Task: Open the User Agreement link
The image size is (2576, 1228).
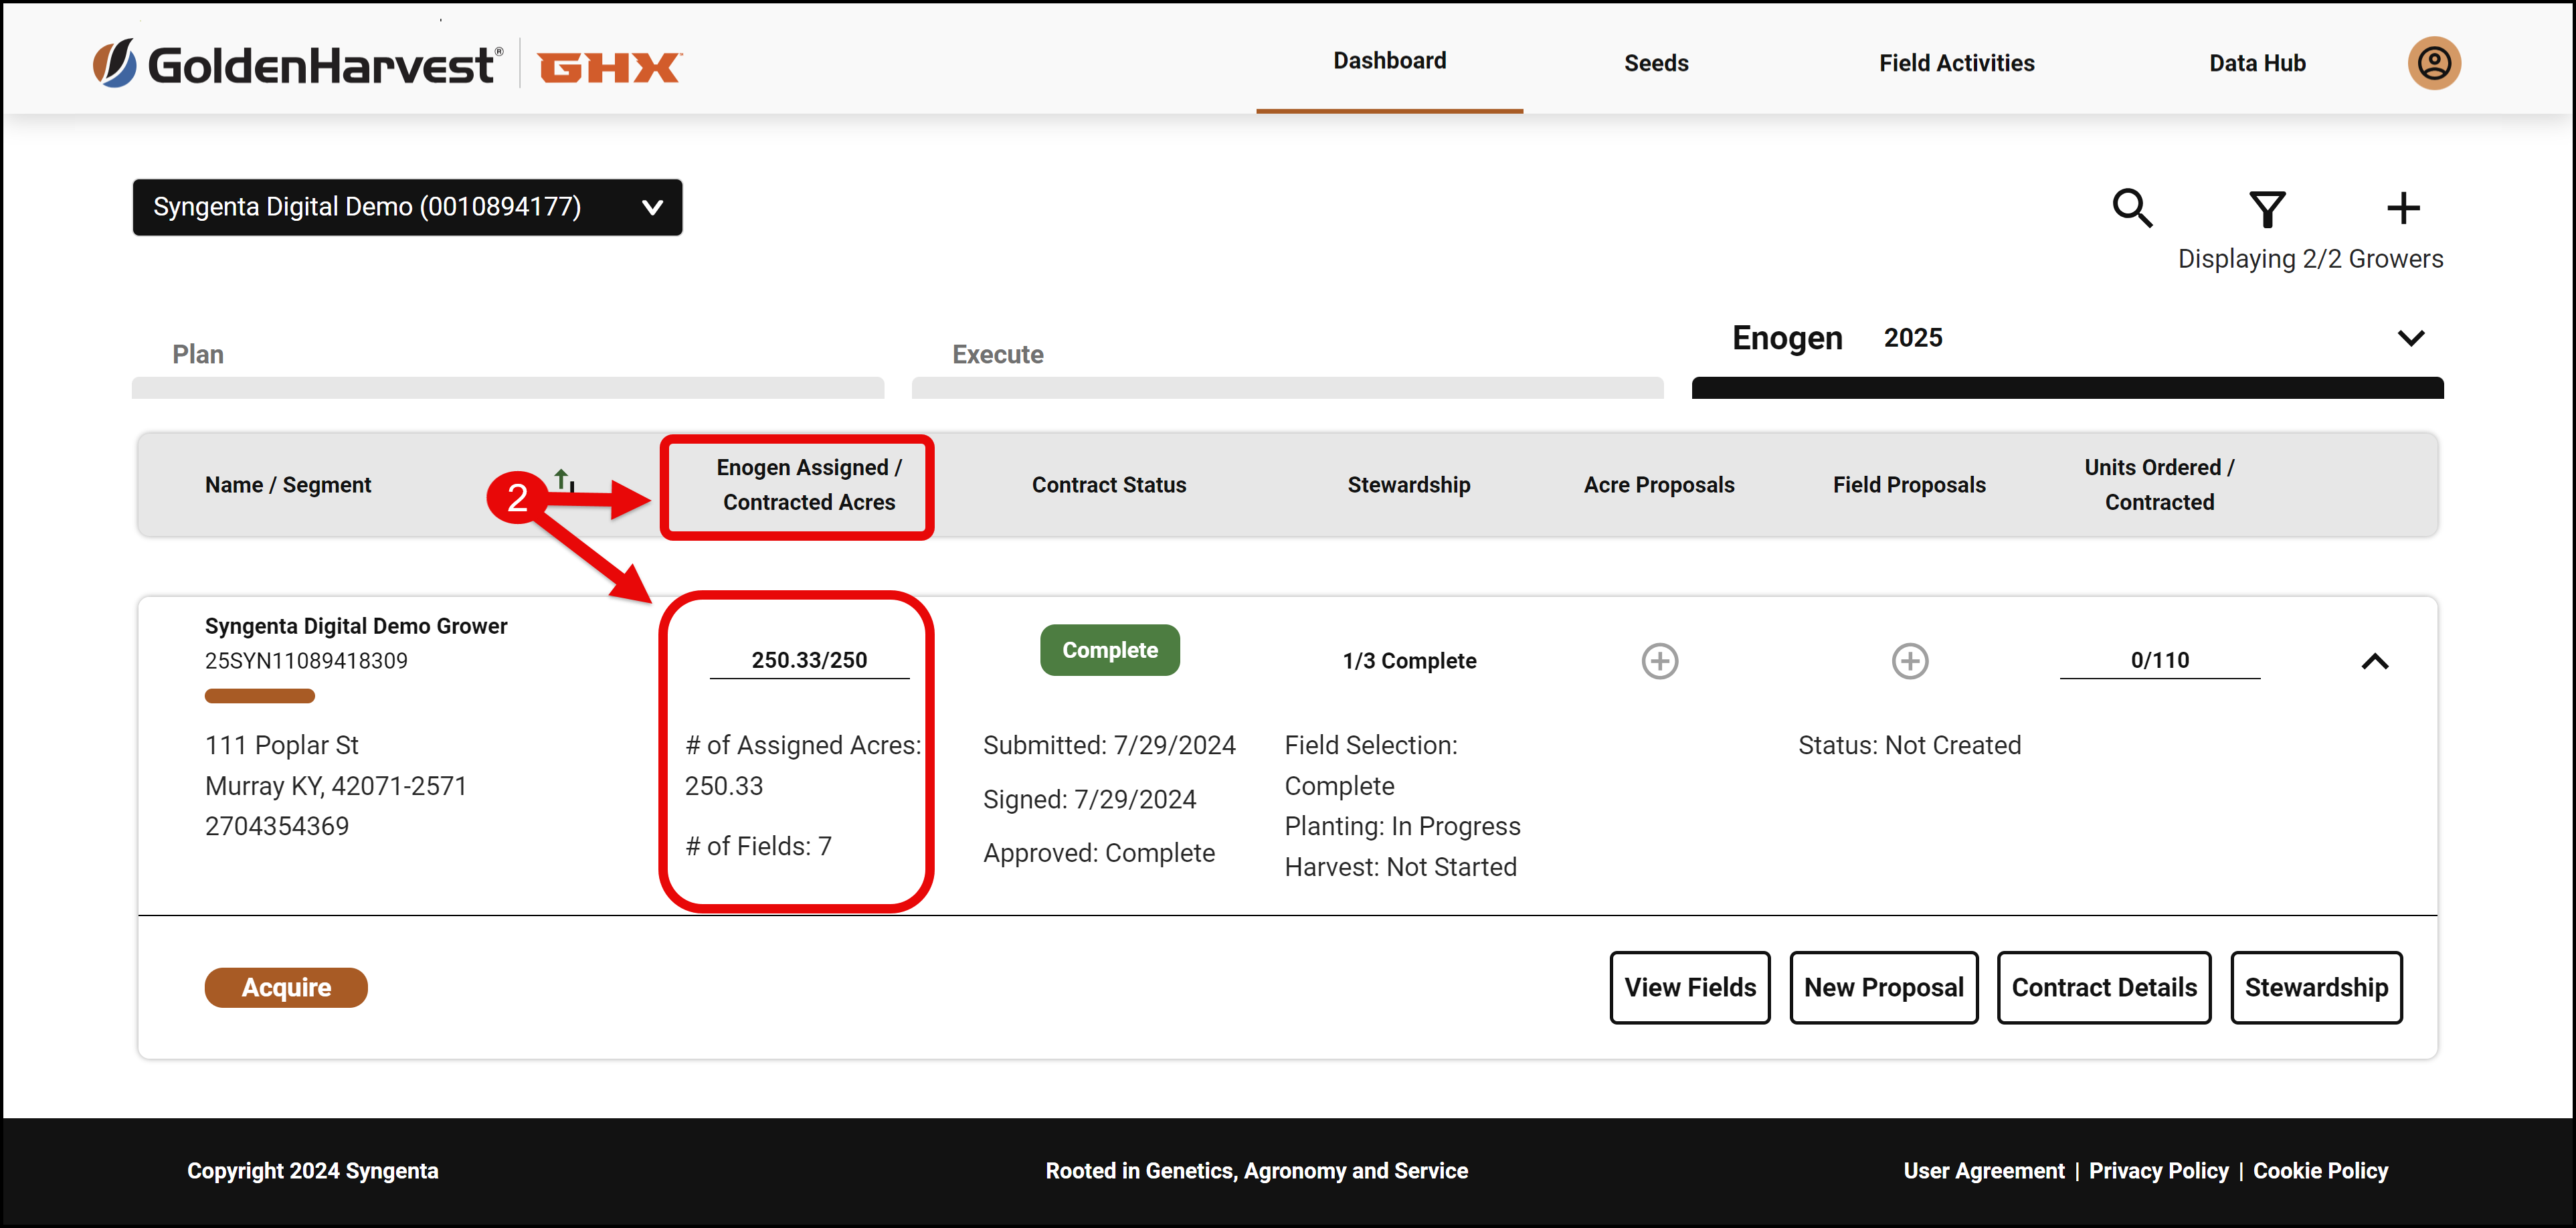Action: pyautogui.click(x=1983, y=1170)
